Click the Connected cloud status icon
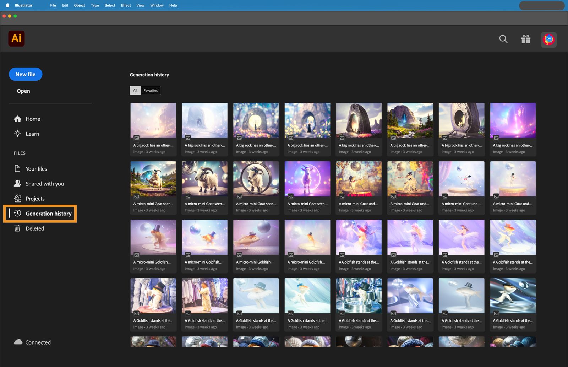Screen dimensions: 568x367 tap(18, 342)
